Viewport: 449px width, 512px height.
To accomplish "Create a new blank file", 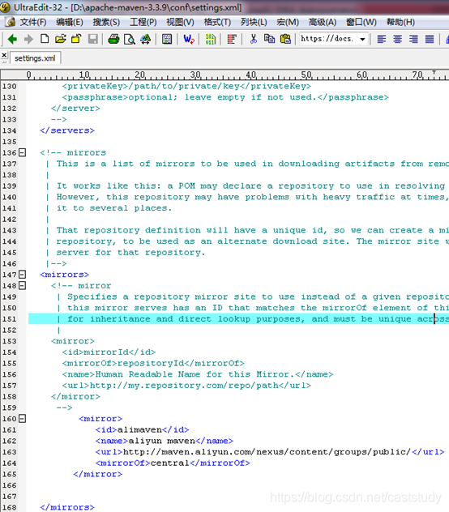I will click(x=45, y=39).
